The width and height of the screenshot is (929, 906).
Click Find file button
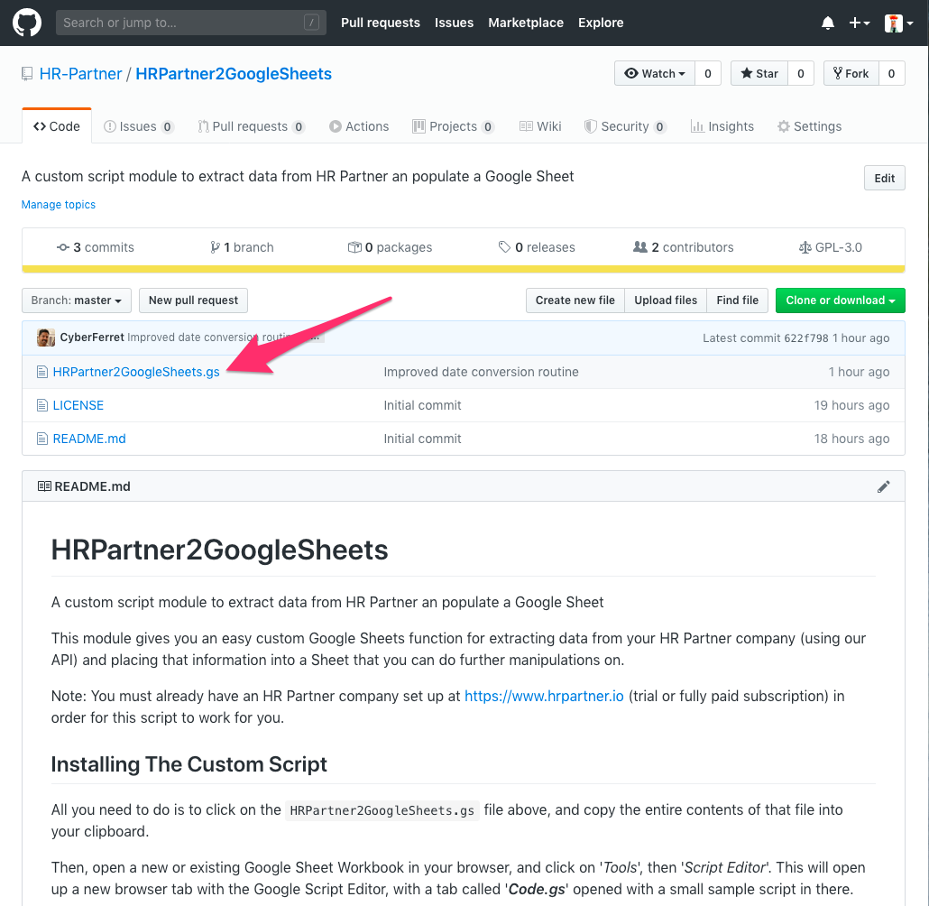[x=737, y=300]
